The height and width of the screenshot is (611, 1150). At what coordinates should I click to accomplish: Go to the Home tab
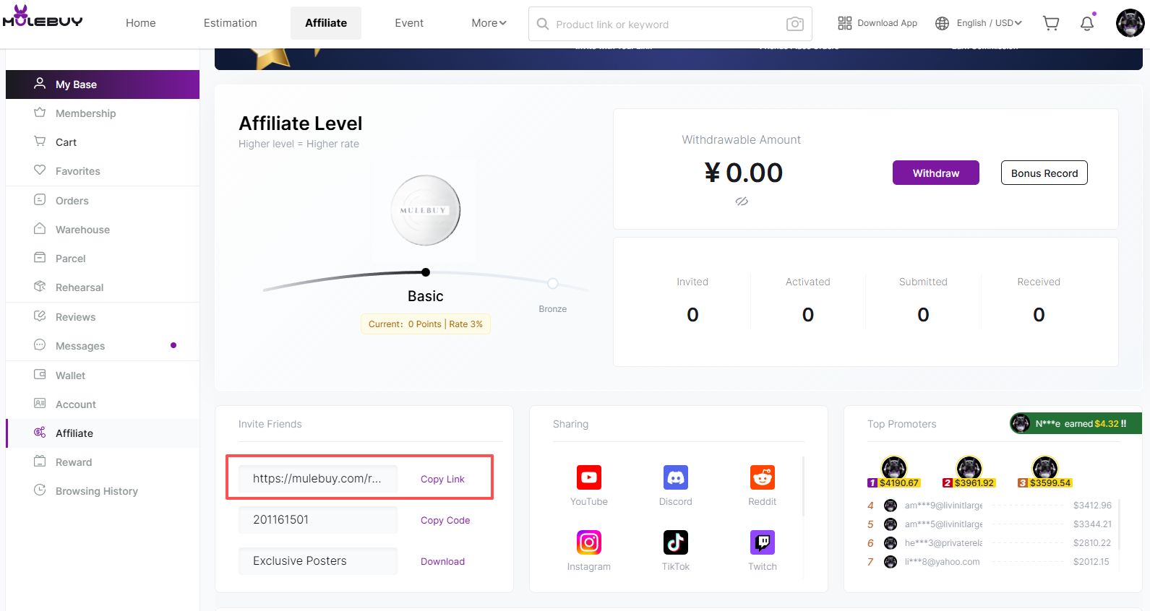(x=141, y=23)
